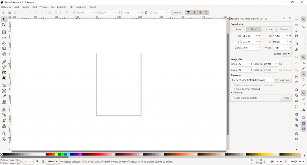Select the Zoom magnifier tool

coord(4,133)
